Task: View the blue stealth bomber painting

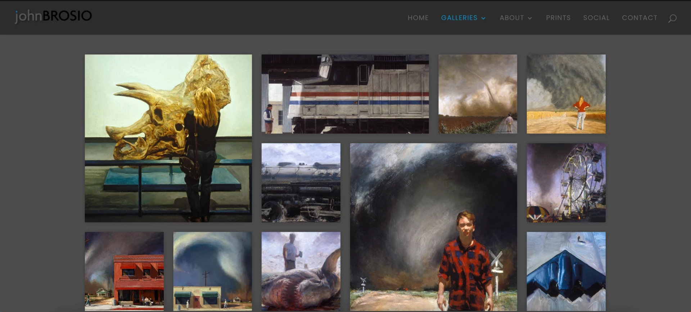Action: pos(566,271)
